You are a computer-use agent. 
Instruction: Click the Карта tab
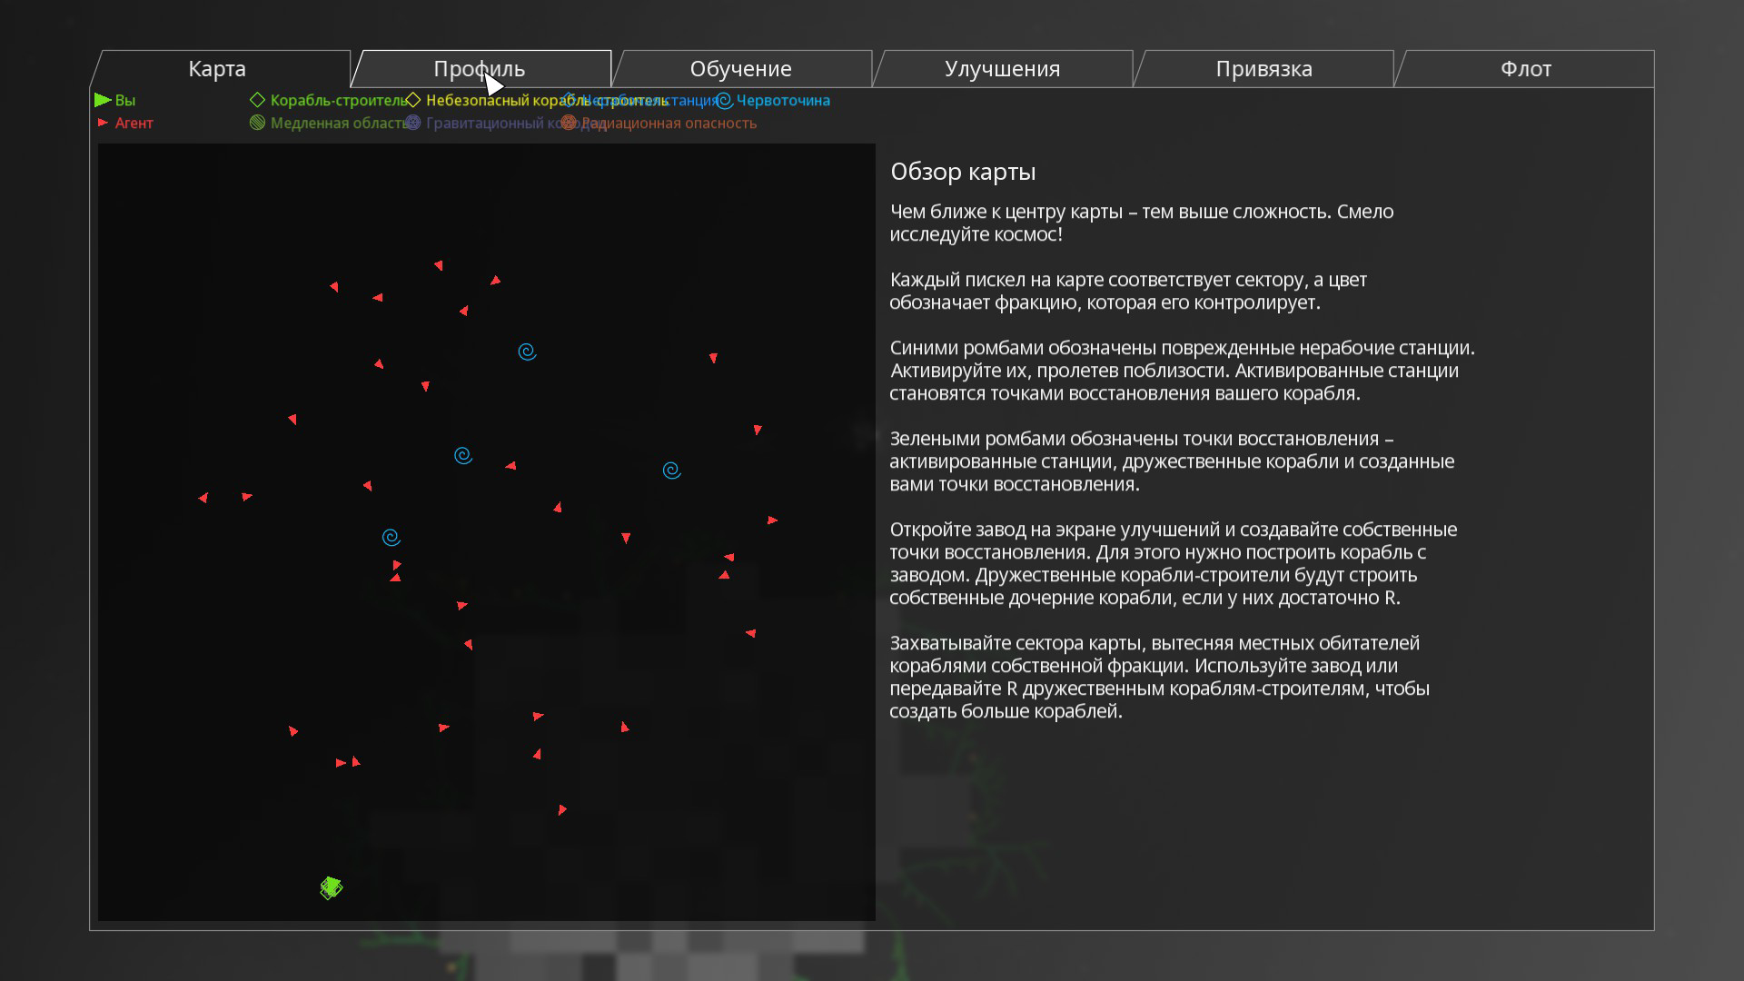217,69
